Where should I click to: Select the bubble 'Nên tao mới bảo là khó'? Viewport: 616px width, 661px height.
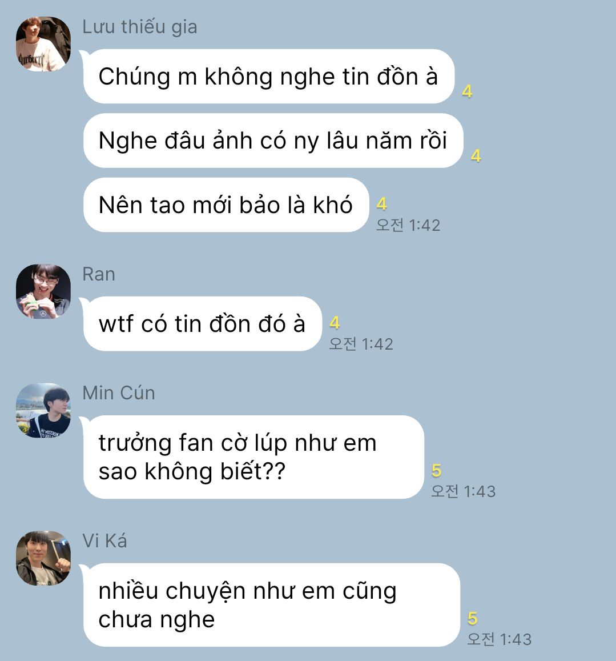(226, 205)
